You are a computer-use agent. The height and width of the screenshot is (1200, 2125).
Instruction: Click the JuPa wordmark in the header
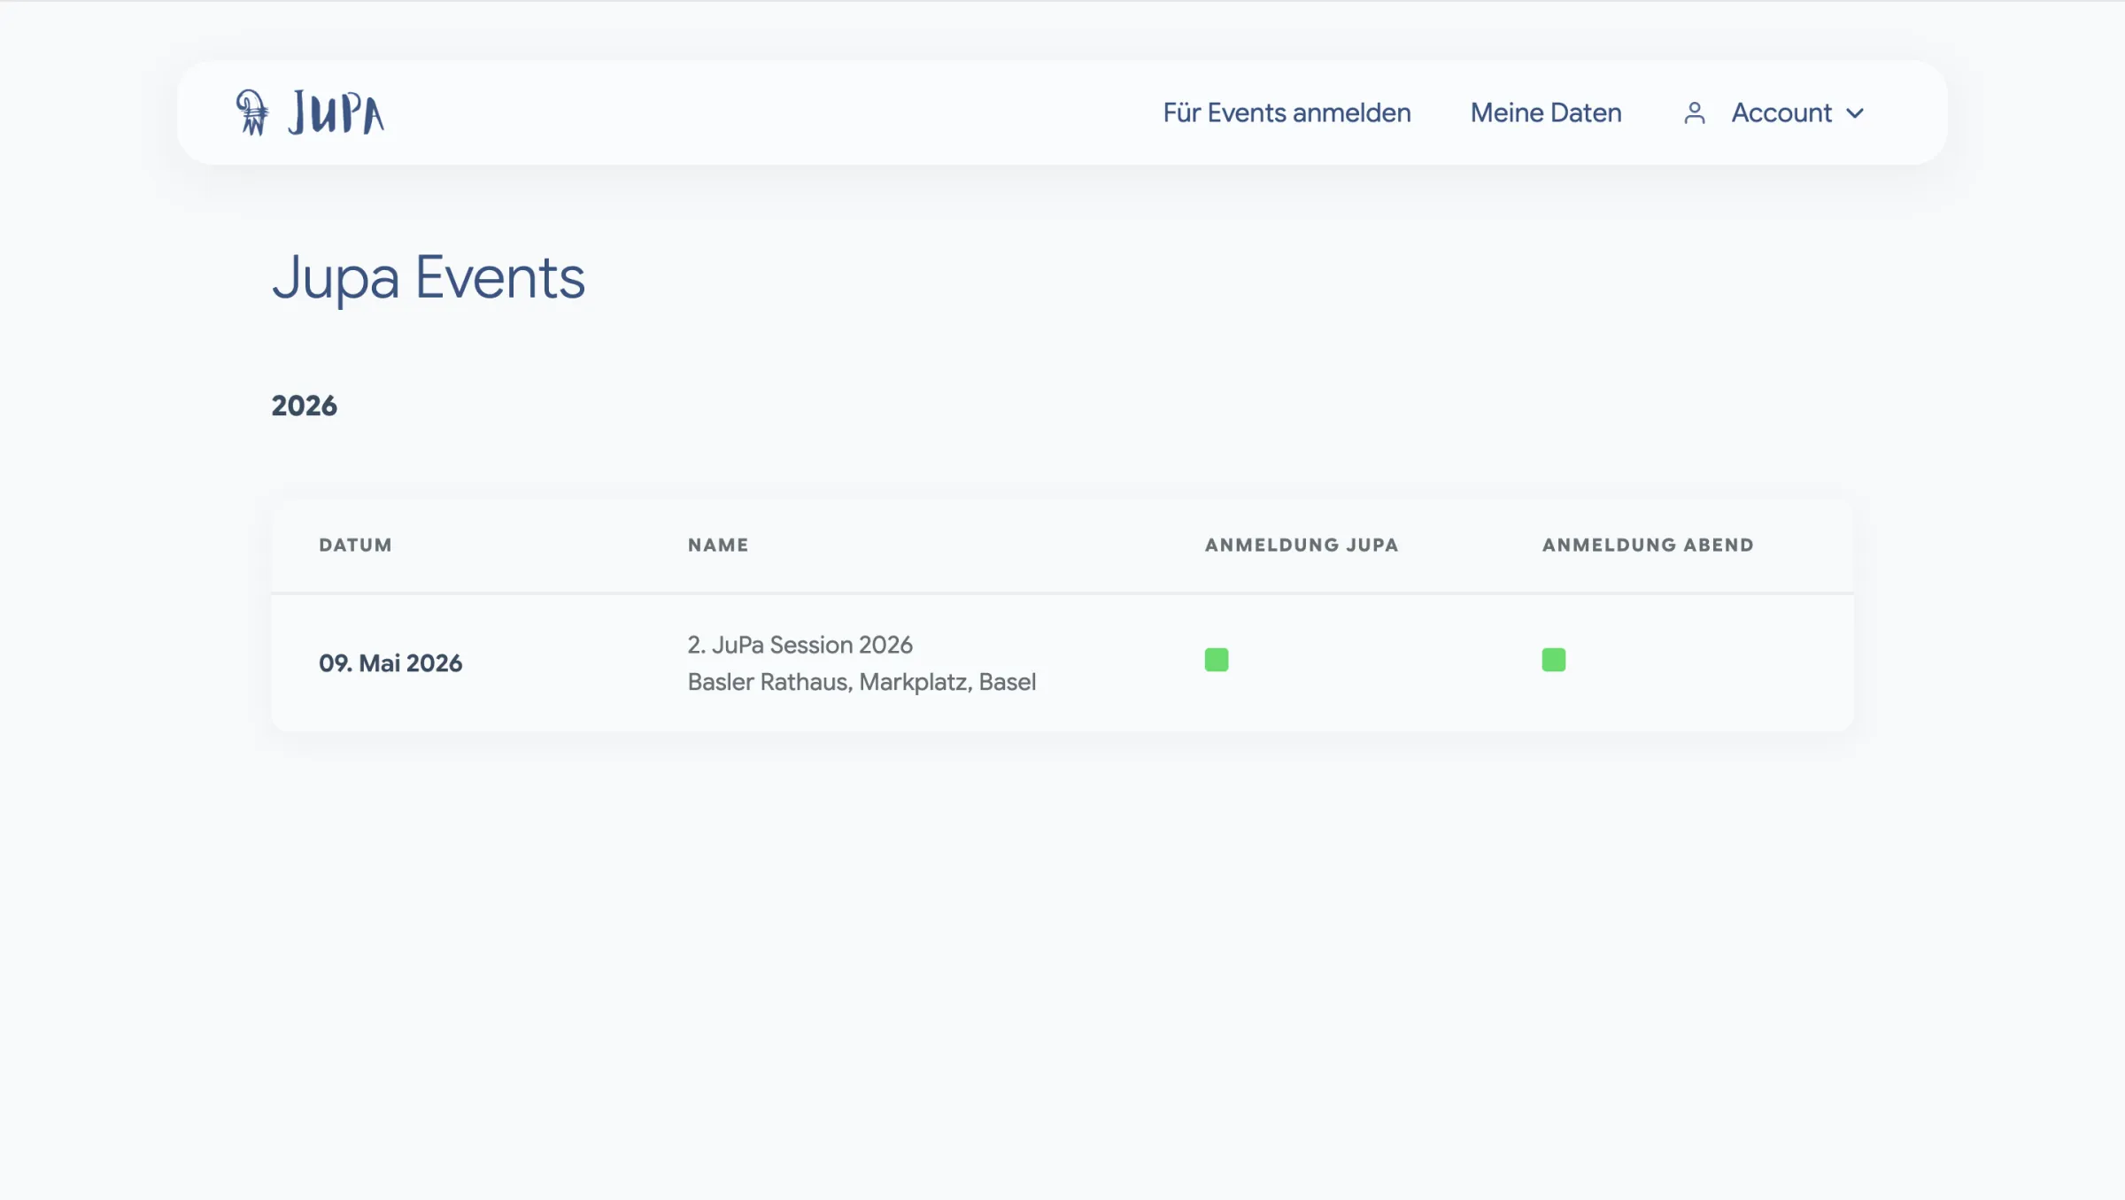tap(336, 113)
